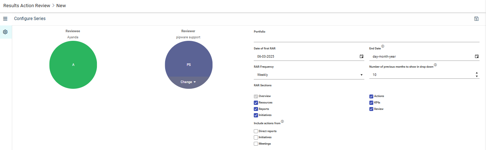Uncheck the Resources section checkbox
486x150 pixels.
256,102
